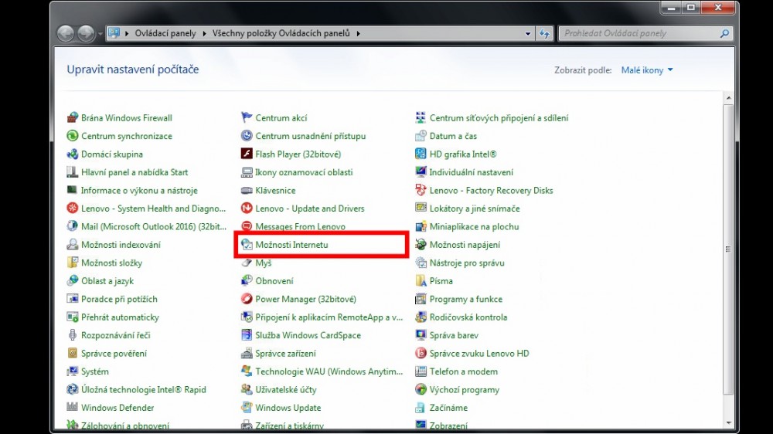Click the Power Manager icon
773x434 pixels.
(247, 299)
